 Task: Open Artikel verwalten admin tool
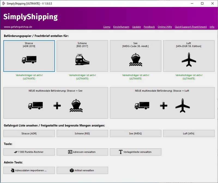point(82,170)
